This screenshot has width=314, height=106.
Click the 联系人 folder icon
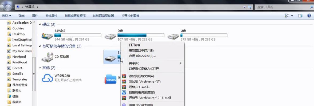(9, 91)
